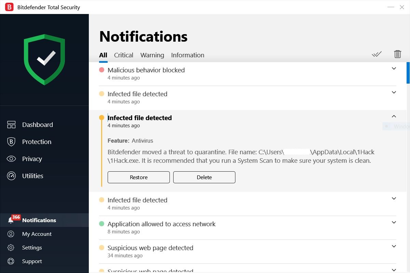Open the My Account profile icon
This screenshot has width=410, height=273.
click(11, 234)
